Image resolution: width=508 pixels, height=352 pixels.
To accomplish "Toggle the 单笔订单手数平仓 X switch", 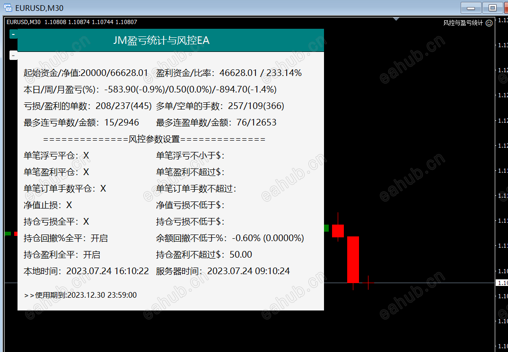I will (103, 189).
